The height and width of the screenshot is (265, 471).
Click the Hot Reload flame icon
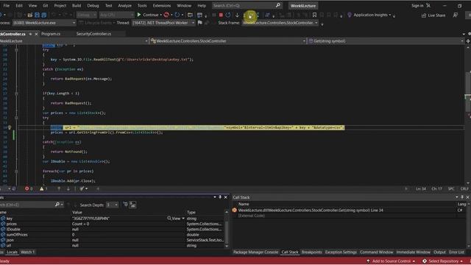click(x=166, y=15)
